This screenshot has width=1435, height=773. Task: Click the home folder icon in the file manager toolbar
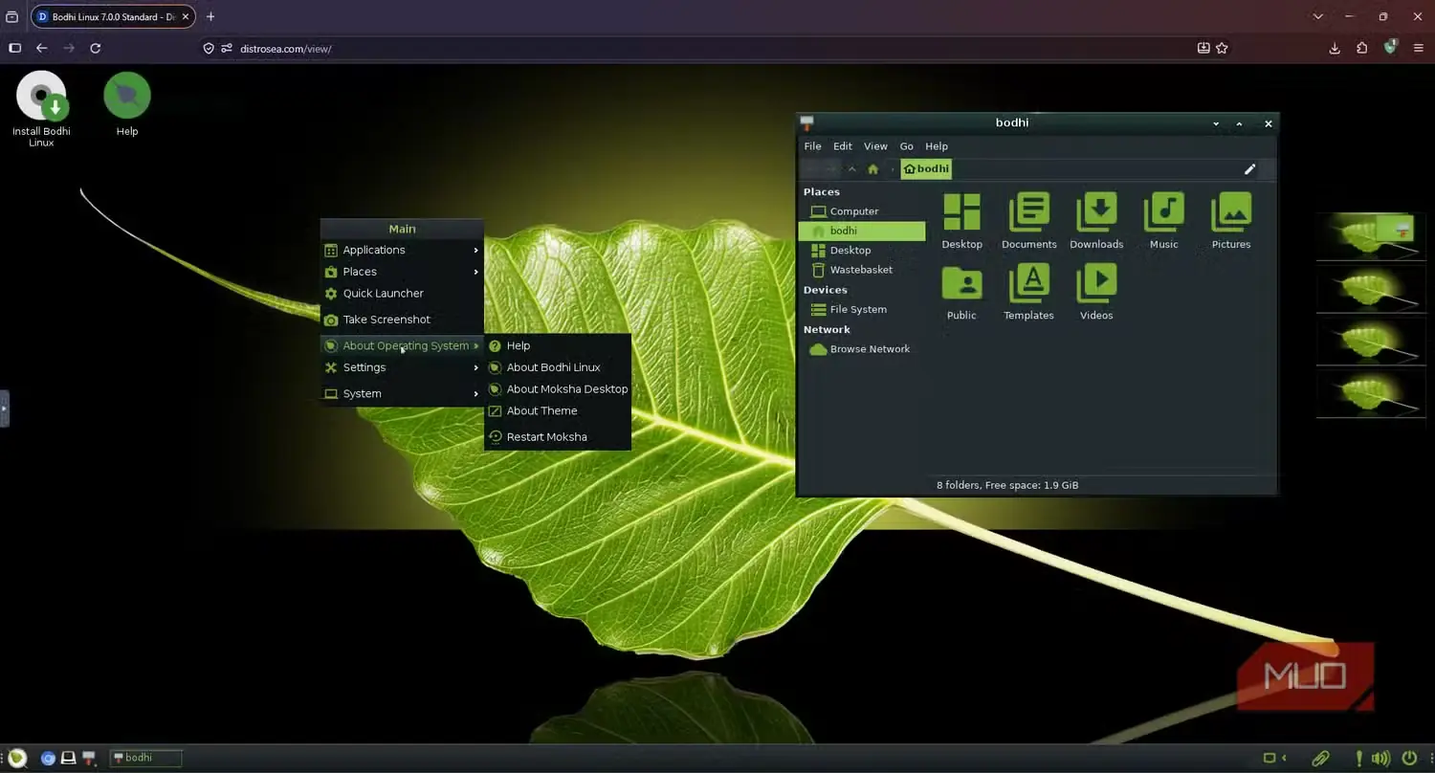tap(872, 169)
